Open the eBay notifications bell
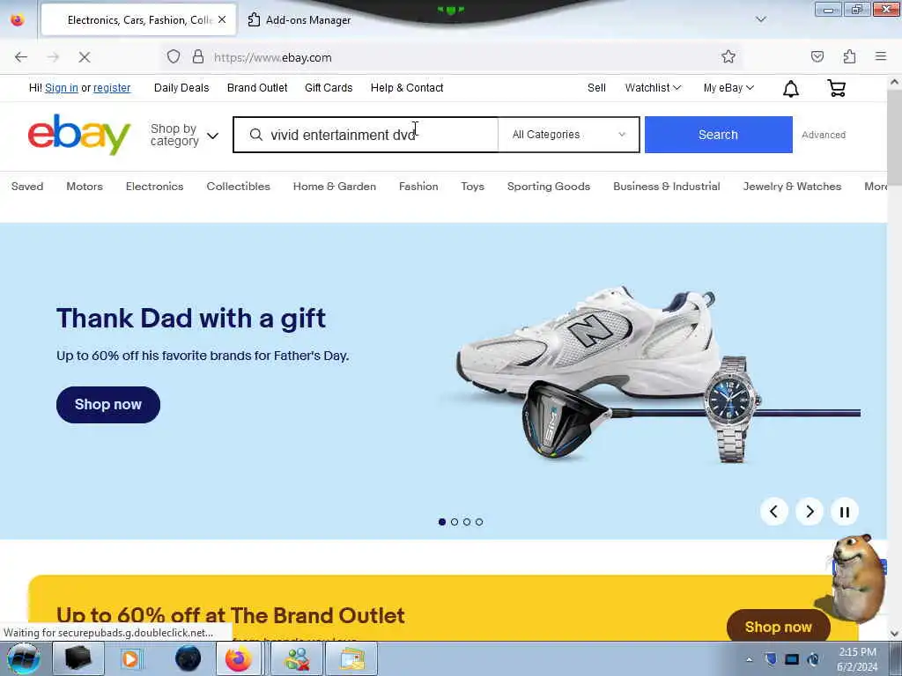 [791, 89]
